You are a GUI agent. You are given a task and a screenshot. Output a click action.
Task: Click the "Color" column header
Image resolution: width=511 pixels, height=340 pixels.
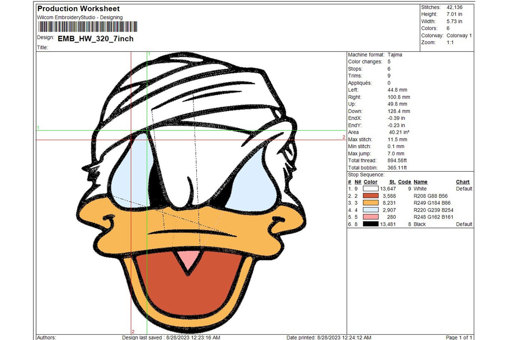click(370, 182)
